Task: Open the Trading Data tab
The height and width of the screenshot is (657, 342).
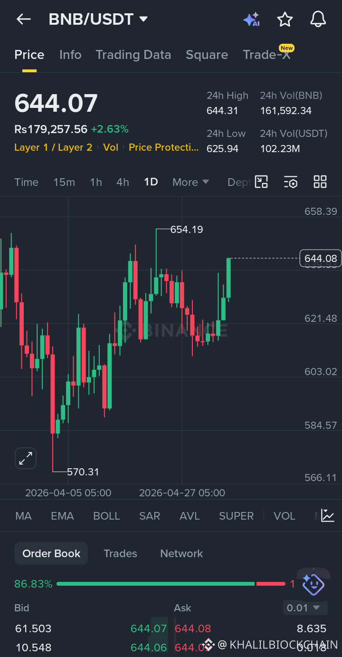Action: (133, 55)
